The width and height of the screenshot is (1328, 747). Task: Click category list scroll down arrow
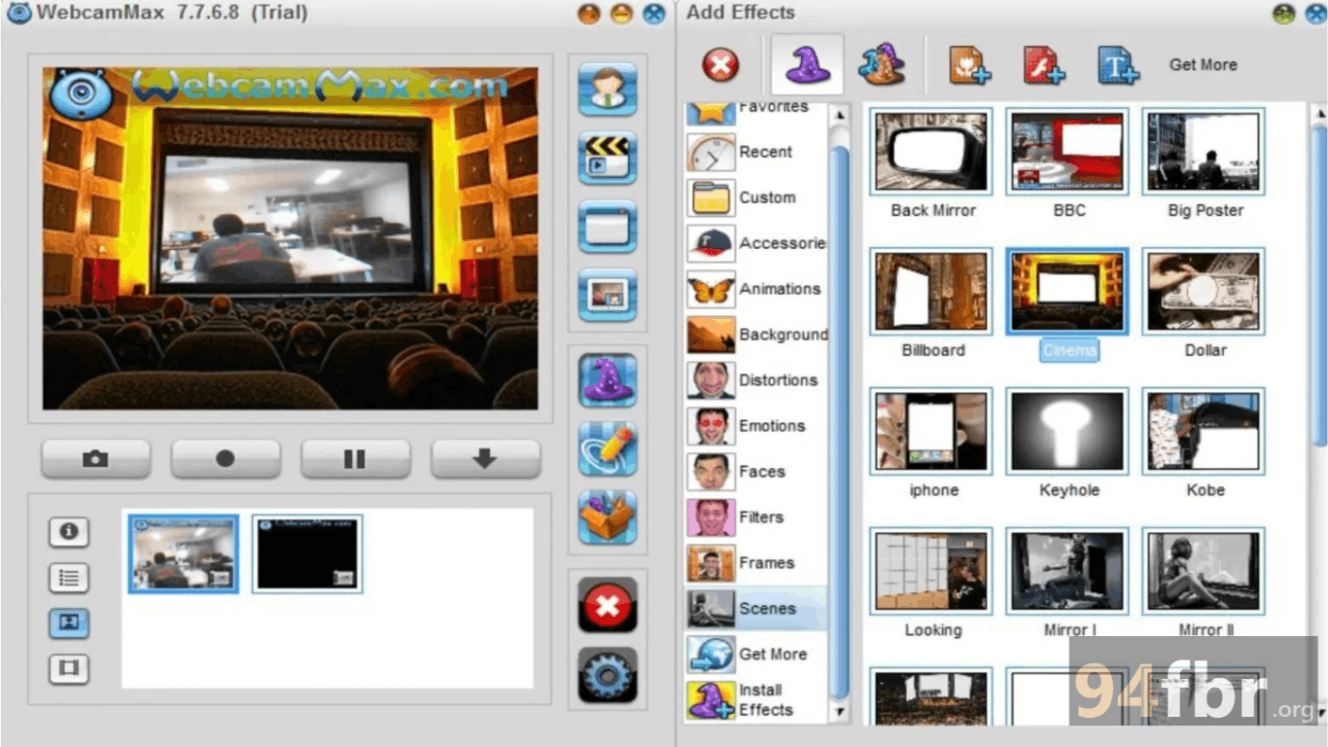click(840, 712)
